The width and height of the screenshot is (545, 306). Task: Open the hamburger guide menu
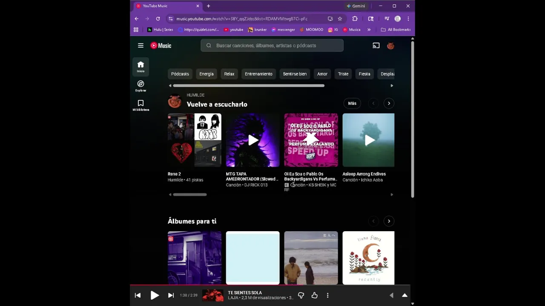141,45
